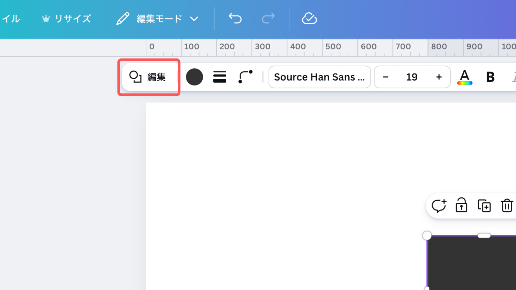Click the redo arrow icon
Image resolution: width=516 pixels, height=290 pixels.
point(268,19)
